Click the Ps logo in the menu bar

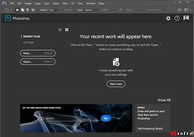point(4,3)
